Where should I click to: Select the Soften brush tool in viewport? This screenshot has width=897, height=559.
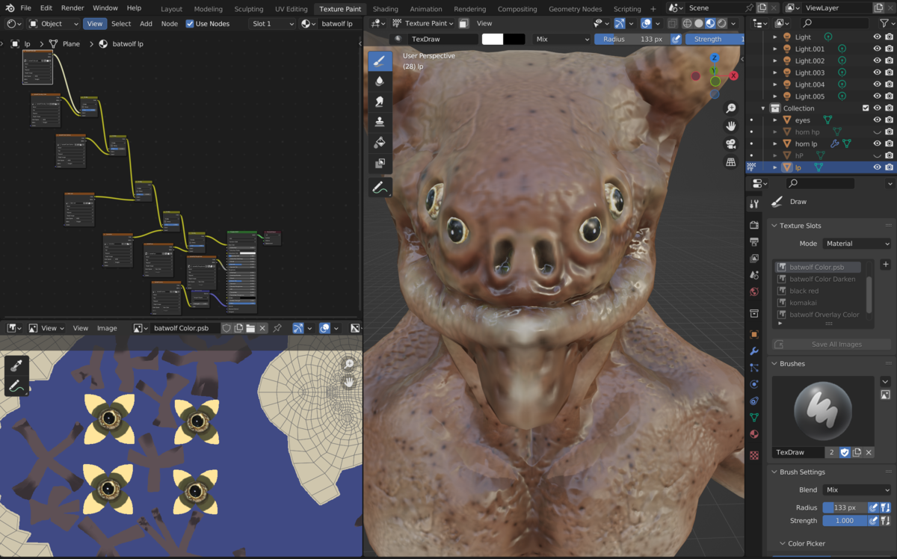[x=380, y=81]
